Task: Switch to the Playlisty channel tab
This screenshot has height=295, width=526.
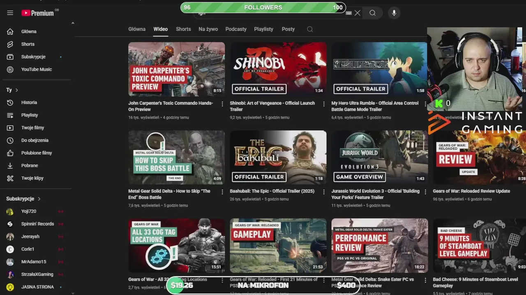Action: pyautogui.click(x=263, y=29)
